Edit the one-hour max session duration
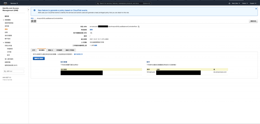260x124 pixels. 96,45
